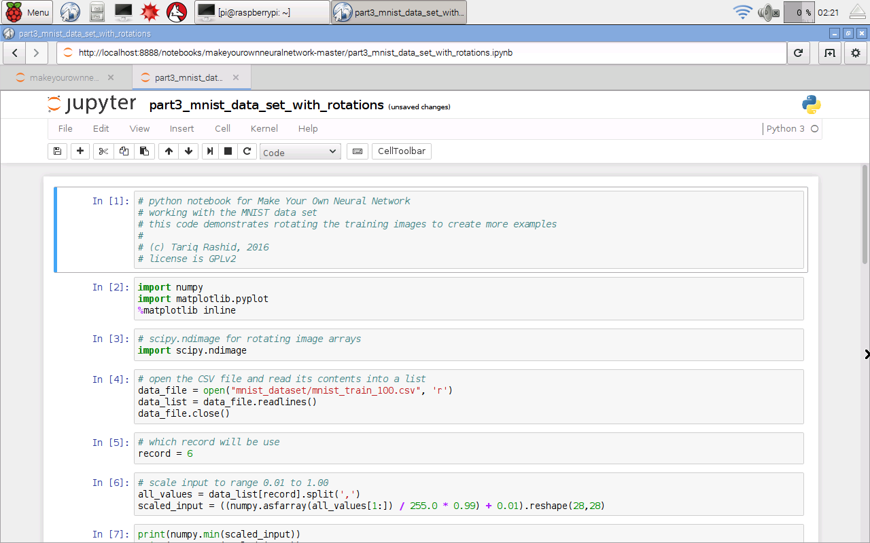Close the makeyourownne... browser tab
Screen dimensions: 870x543
click(111, 77)
